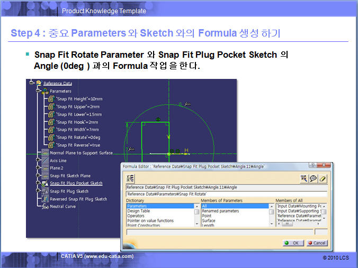358x268 pixels.
Task: Click the Snap Fit Plug Pocket Sketch icon
Action: tap(45, 183)
